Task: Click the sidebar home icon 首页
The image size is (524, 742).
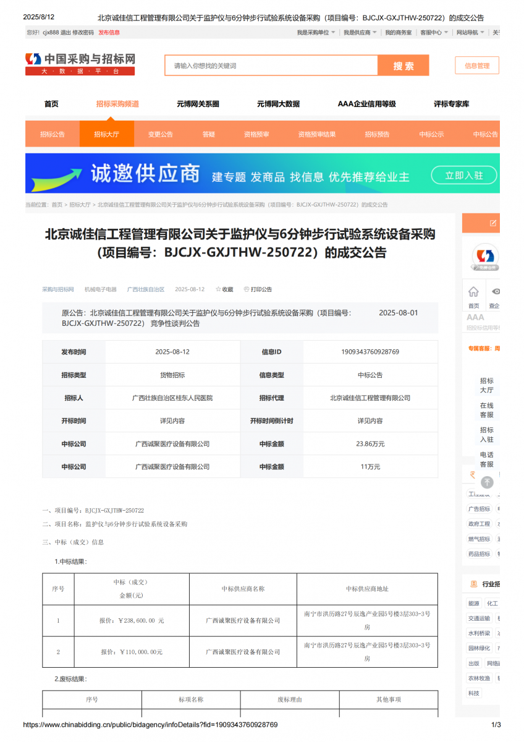Action: pos(473,292)
